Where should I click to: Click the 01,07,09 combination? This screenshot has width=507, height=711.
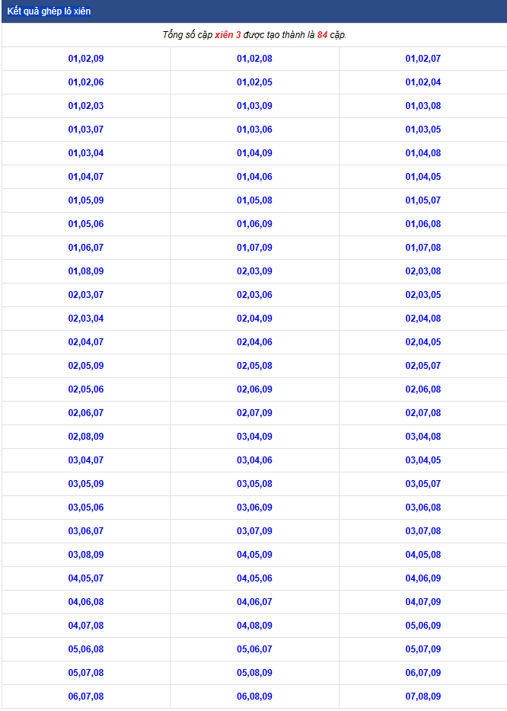coord(254,248)
